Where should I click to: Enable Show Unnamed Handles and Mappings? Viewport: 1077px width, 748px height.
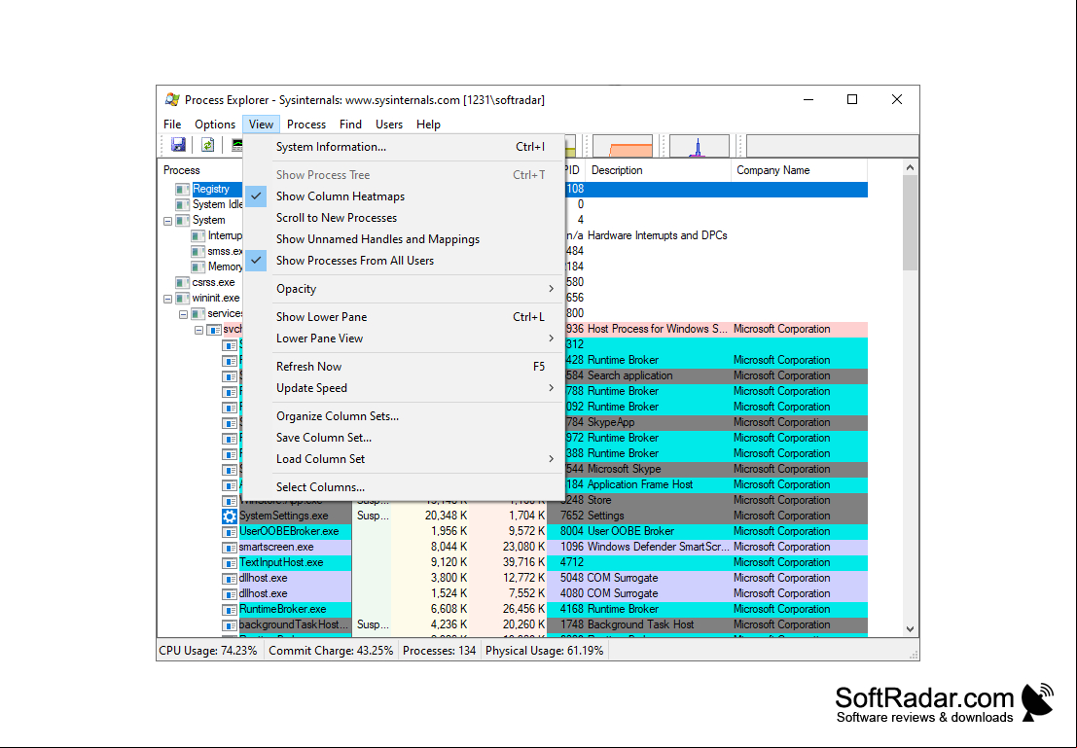pyautogui.click(x=403, y=239)
